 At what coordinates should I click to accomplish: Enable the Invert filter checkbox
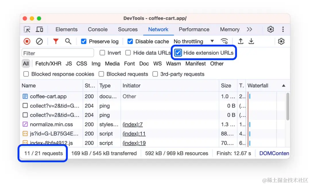click(102, 53)
